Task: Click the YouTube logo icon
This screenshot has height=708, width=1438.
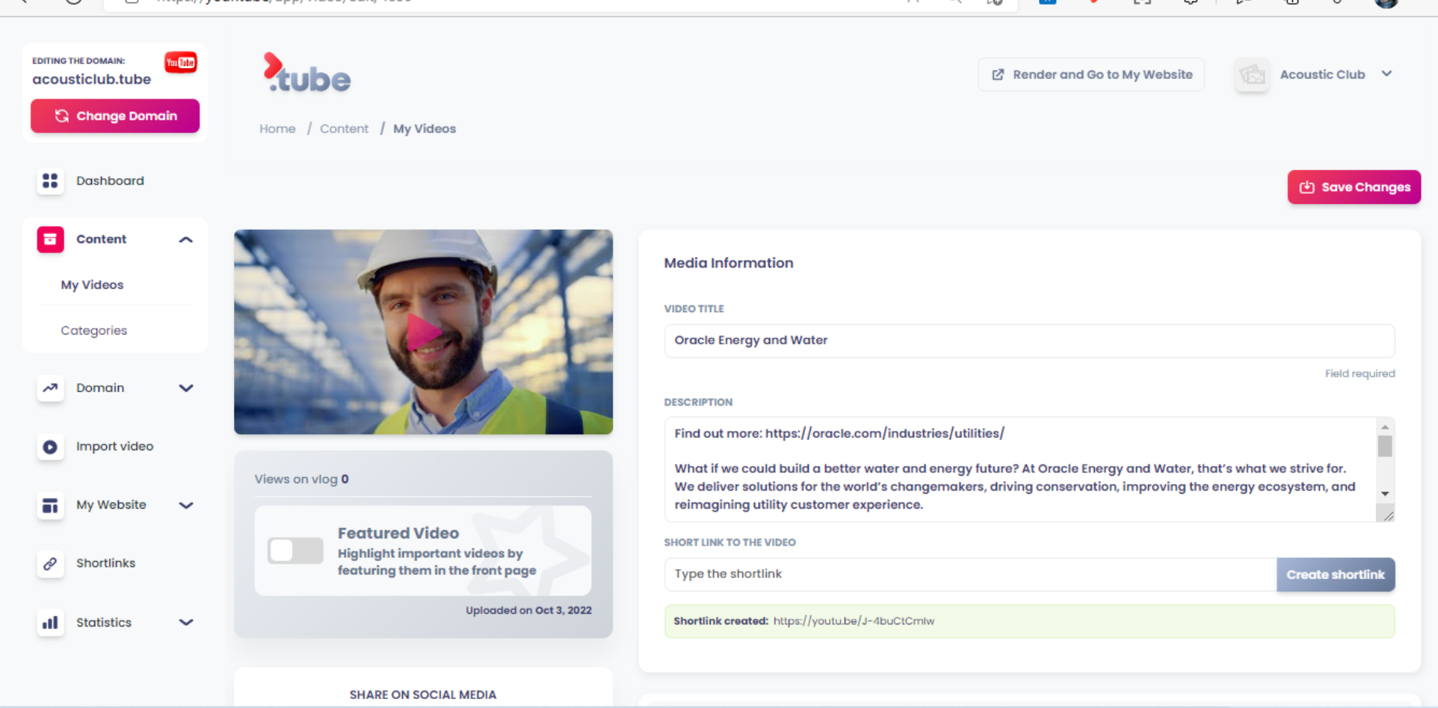Action: tap(180, 62)
